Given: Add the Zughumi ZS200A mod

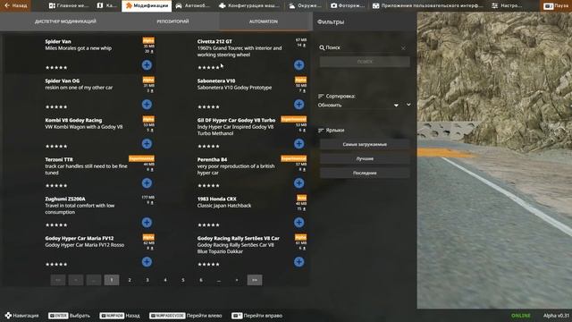Looking at the screenshot, I should 147,223.
